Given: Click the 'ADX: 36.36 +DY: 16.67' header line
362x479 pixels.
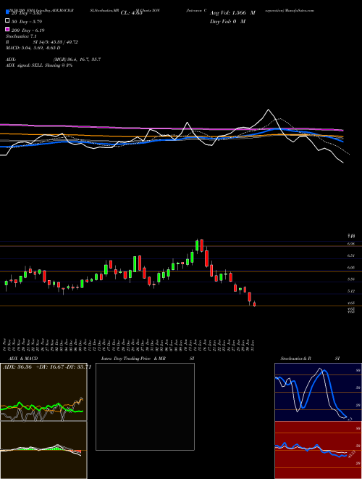Looking at the screenshot, I should [x=47, y=367].
